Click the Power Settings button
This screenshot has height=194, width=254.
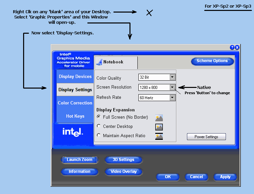click(206, 136)
